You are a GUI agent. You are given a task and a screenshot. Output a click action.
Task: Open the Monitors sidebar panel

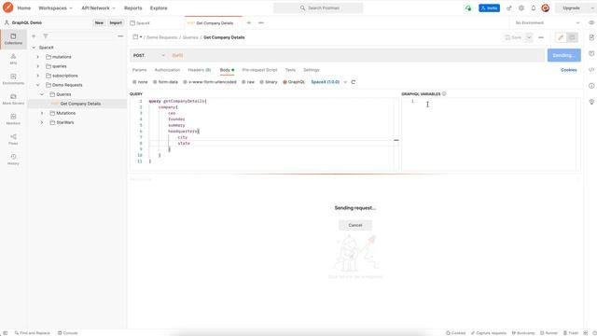click(13, 119)
